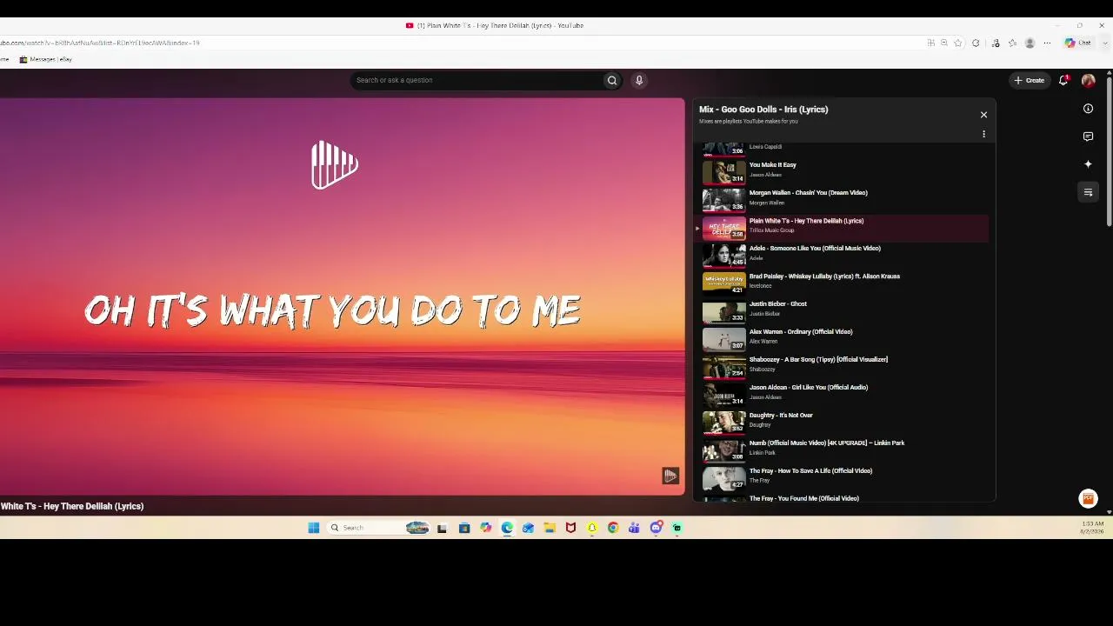
Task: Click the video title below the player
Action: tap(72, 506)
